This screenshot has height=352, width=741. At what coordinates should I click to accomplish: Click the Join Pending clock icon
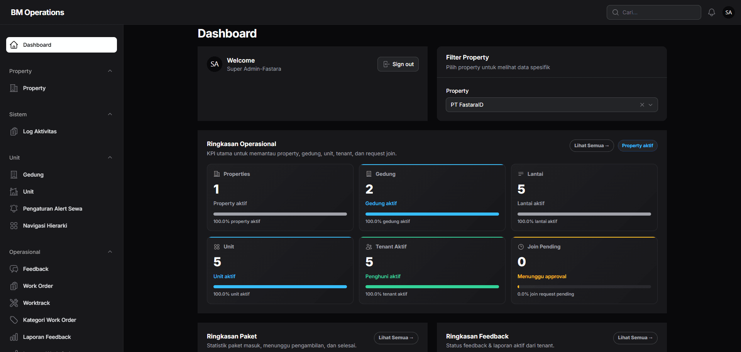point(521,247)
